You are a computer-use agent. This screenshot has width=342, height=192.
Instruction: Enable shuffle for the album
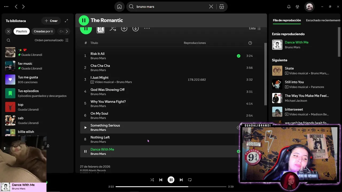click(x=113, y=29)
